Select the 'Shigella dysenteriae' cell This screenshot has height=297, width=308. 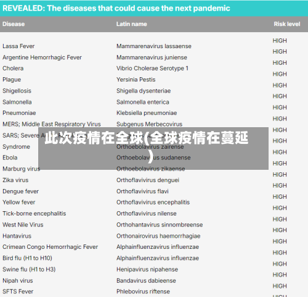point(144,91)
